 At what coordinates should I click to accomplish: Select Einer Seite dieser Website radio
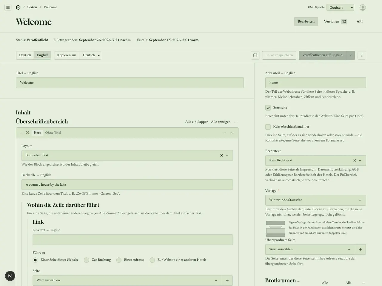coord(35,260)
